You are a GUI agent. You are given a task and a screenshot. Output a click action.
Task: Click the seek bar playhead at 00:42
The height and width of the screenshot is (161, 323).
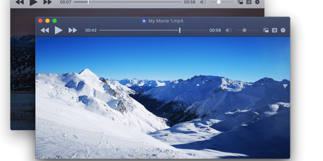coord(180,30)
